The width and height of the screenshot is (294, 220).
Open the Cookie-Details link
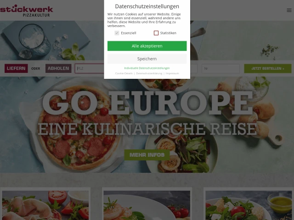pos(124,73)
